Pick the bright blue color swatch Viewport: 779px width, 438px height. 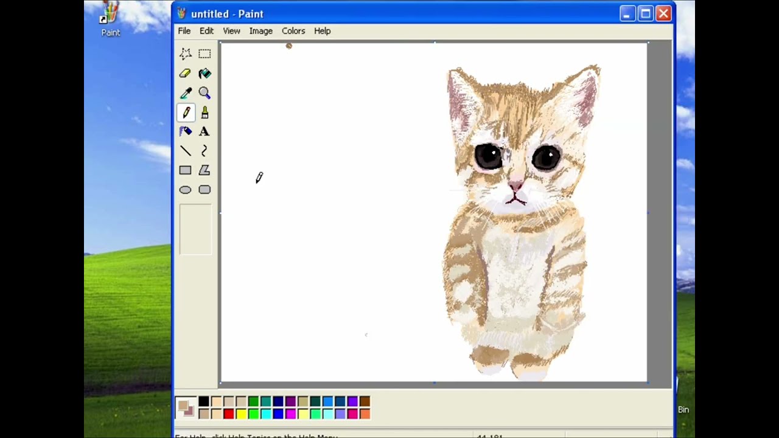(x=278, y=414)
